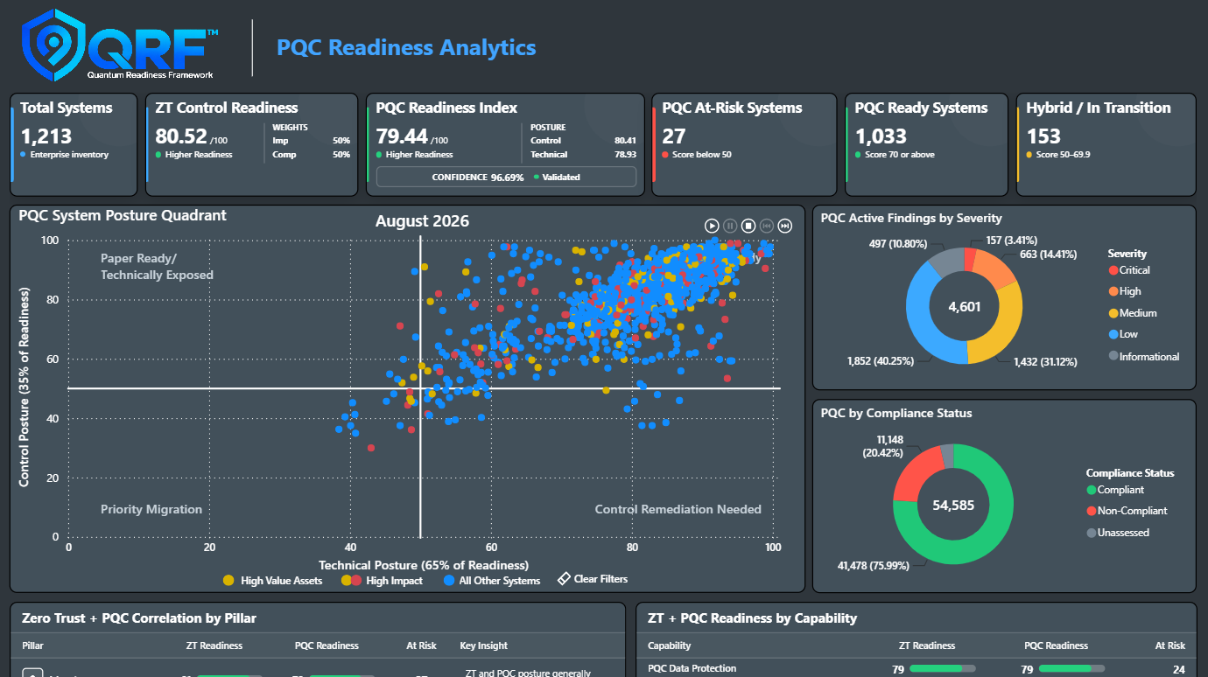Screen dimensions: 1208x677
Task: Click the PQC System Posture Quadrant title
Action: pyautogui.click(x=123, y=215)
